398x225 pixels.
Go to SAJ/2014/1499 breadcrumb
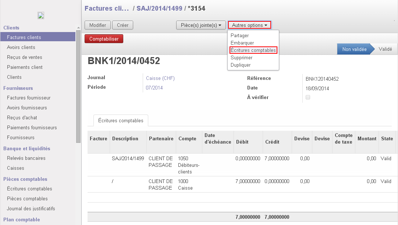click(x=159, y=8)
